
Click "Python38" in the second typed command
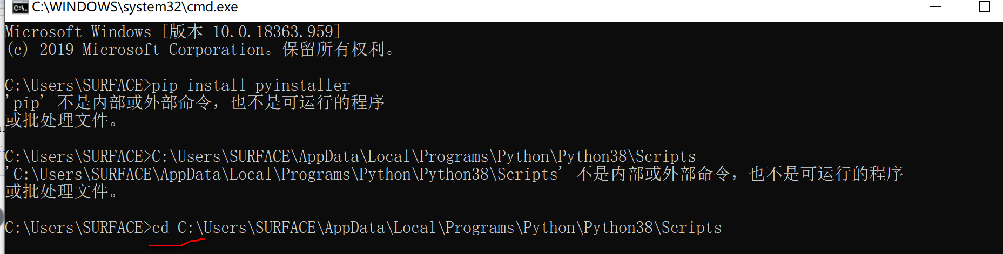[591, 156]
